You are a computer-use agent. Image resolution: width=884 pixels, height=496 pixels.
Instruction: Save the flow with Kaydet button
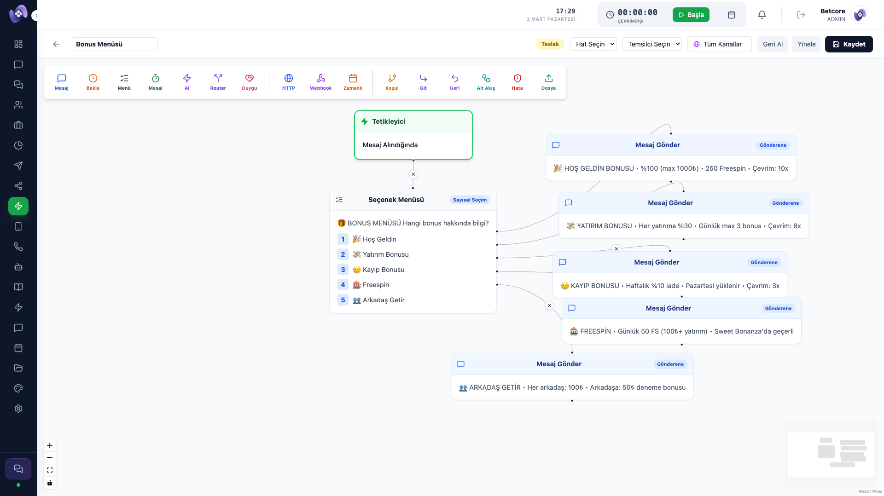click(849, 44)
